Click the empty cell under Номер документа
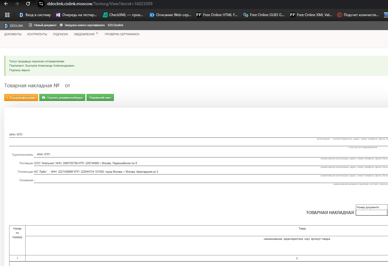388x266 pixels. [x=372, y=213]
